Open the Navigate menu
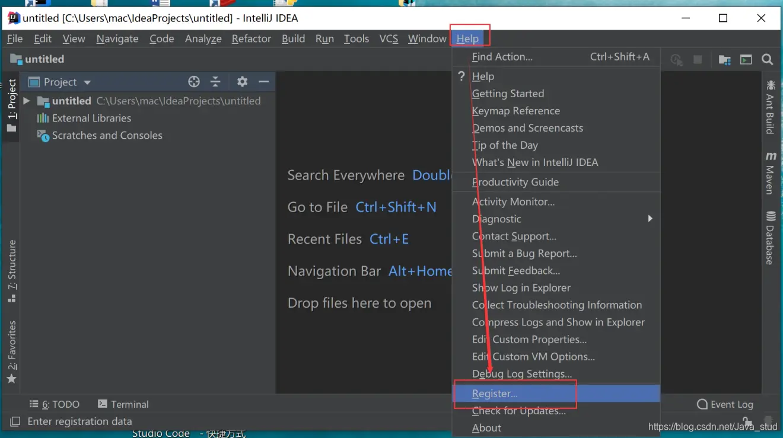This screenshot has height=438, width=783. coord(117,39)
